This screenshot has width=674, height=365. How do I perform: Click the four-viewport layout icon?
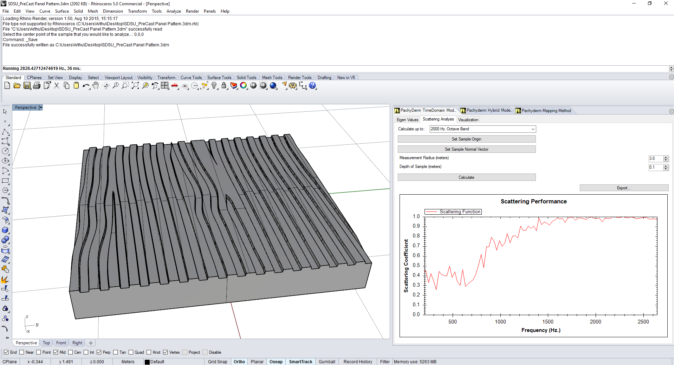point(164,86)
